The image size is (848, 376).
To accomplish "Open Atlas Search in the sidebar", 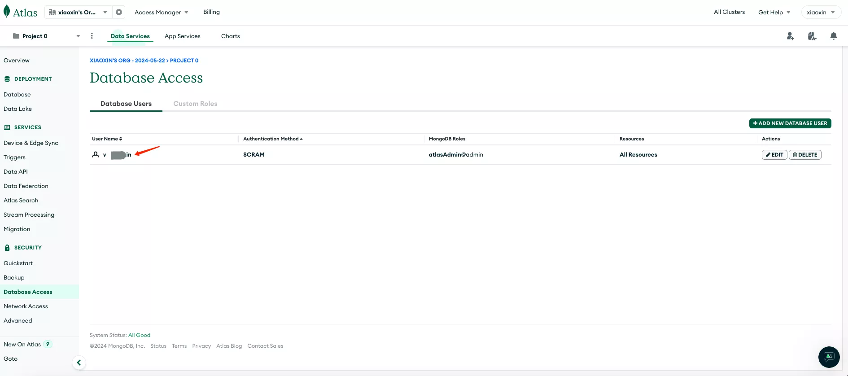I will [21, 201].
